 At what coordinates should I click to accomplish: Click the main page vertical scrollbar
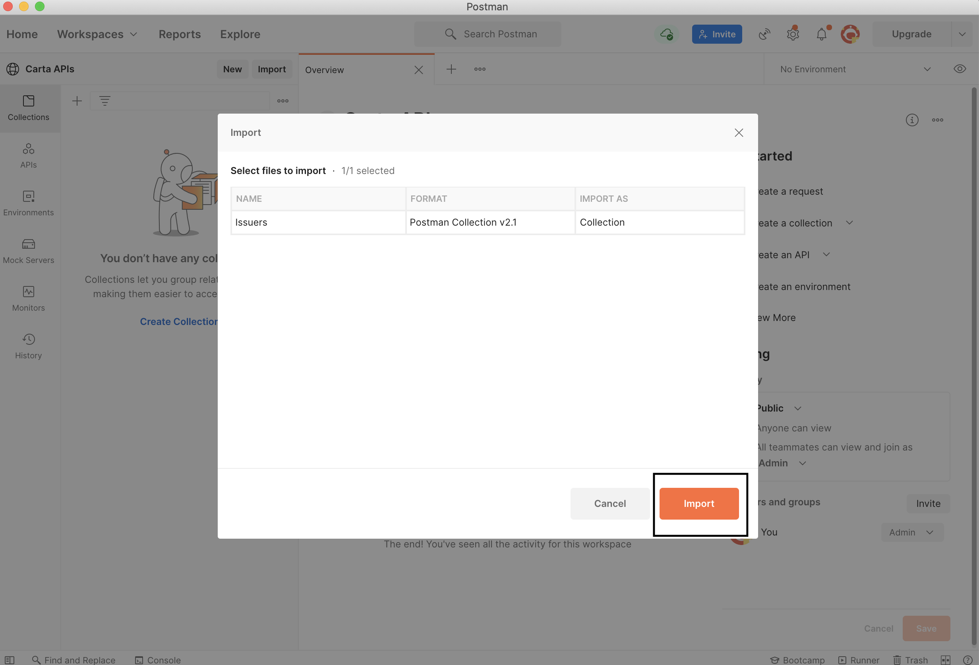974,365
